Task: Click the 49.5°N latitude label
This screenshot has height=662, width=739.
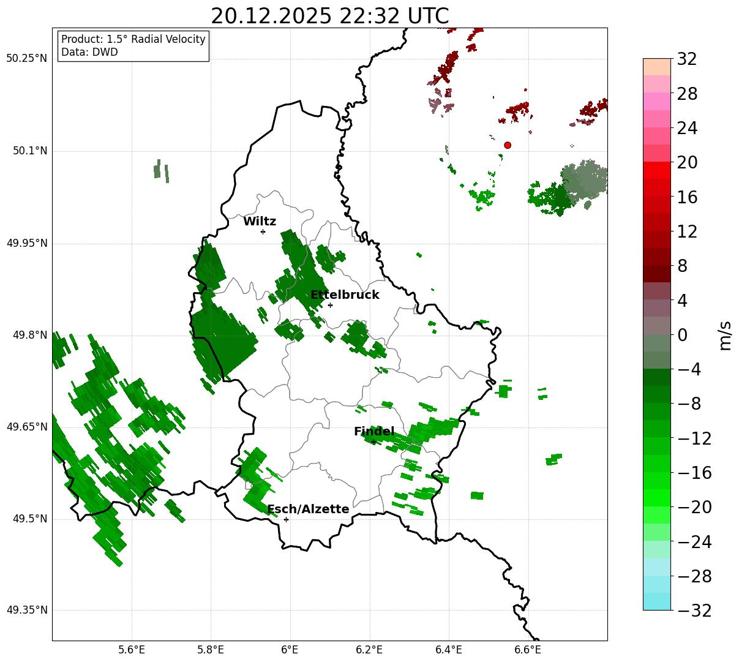Action: tap(30, 519)
